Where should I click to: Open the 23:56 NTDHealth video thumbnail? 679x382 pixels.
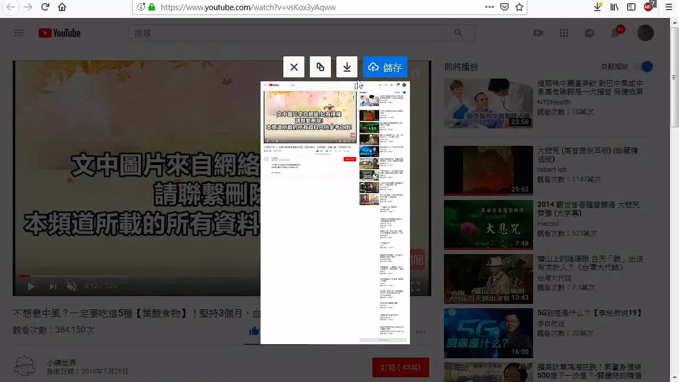488,103
